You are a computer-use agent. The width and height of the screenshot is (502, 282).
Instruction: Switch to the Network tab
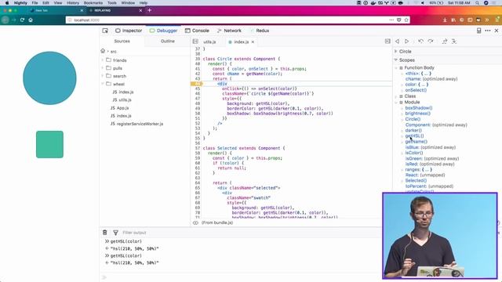pyautogui.click(x=229, y=31)
